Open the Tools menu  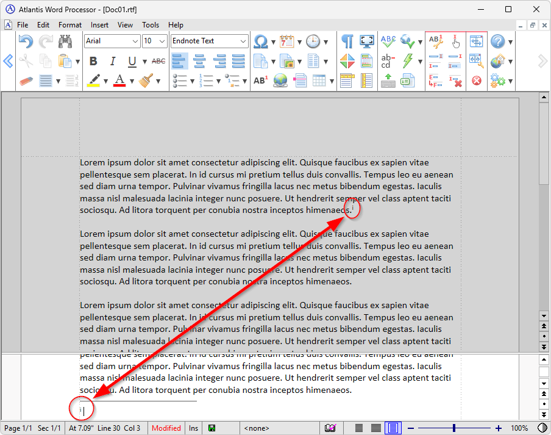coord(151,25)
